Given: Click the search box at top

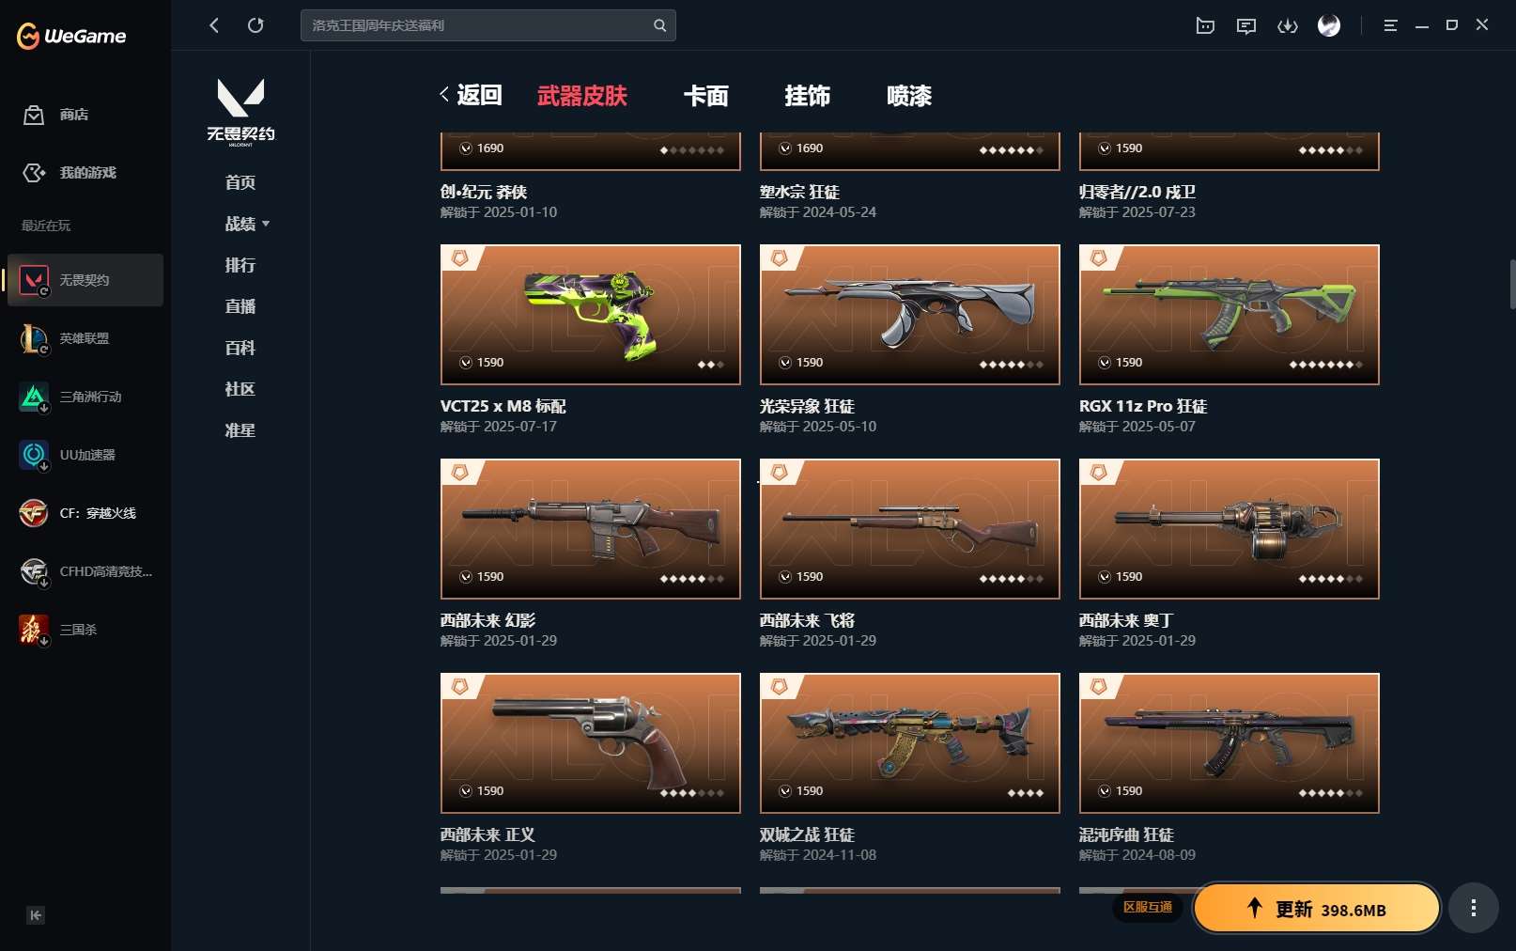Looking at the screenshot, I should click(488, 25).
